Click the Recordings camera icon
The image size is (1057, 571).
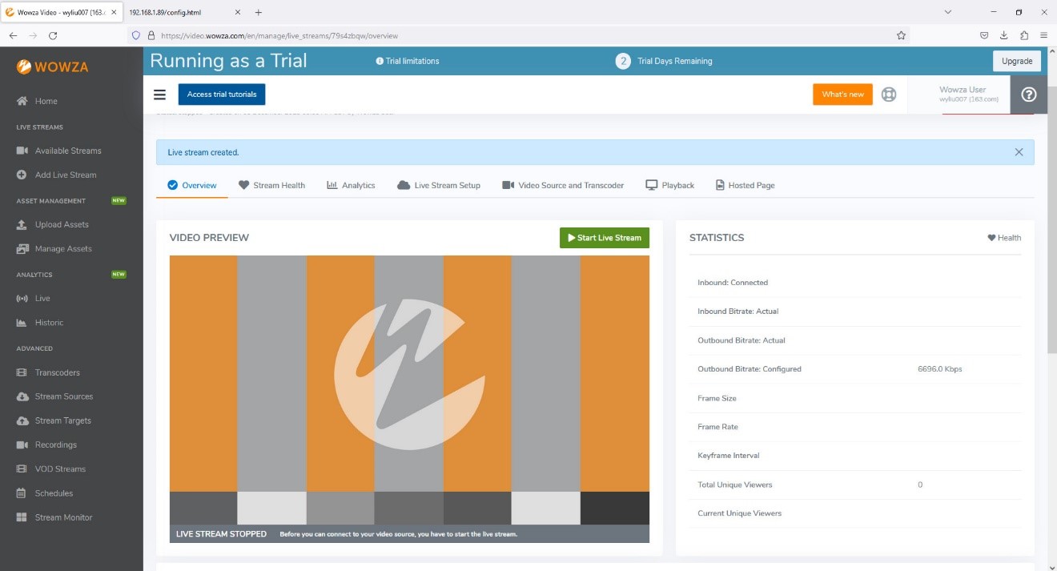click(22, 444)
